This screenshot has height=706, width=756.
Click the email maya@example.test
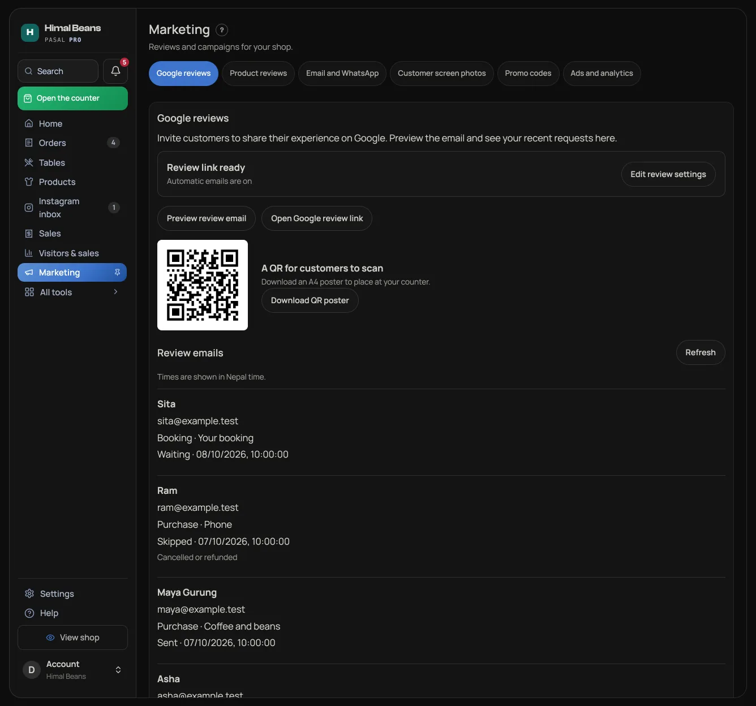coord(201,609)
